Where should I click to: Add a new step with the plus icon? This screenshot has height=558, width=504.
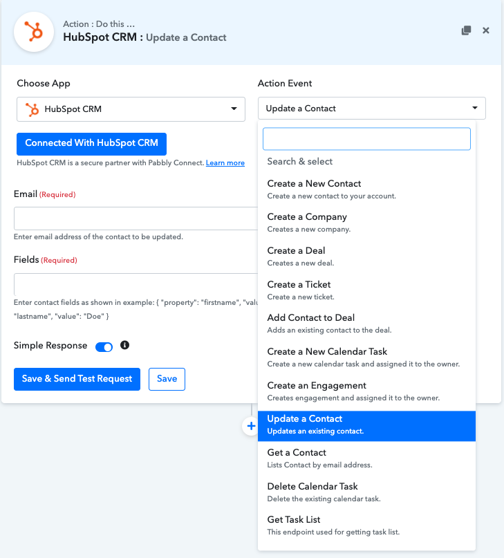click(251, 427)
